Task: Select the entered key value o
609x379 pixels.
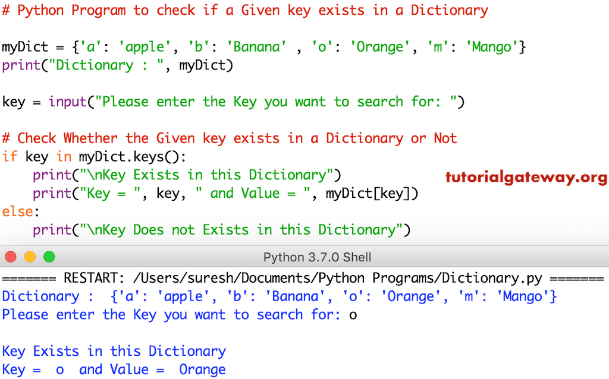Action: (353, 314)
